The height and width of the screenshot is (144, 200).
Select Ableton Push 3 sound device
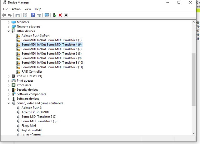pyautogui.click(x=32, y=108)
